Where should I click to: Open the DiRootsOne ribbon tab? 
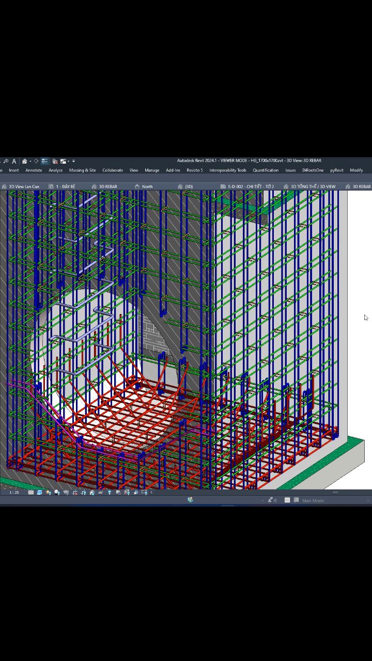pyautogui.click(x=313, y=170)
